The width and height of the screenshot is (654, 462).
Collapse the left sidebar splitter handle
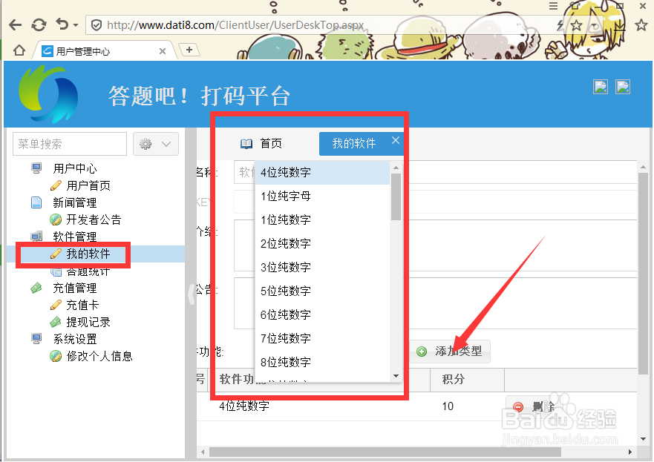[192, 294]
